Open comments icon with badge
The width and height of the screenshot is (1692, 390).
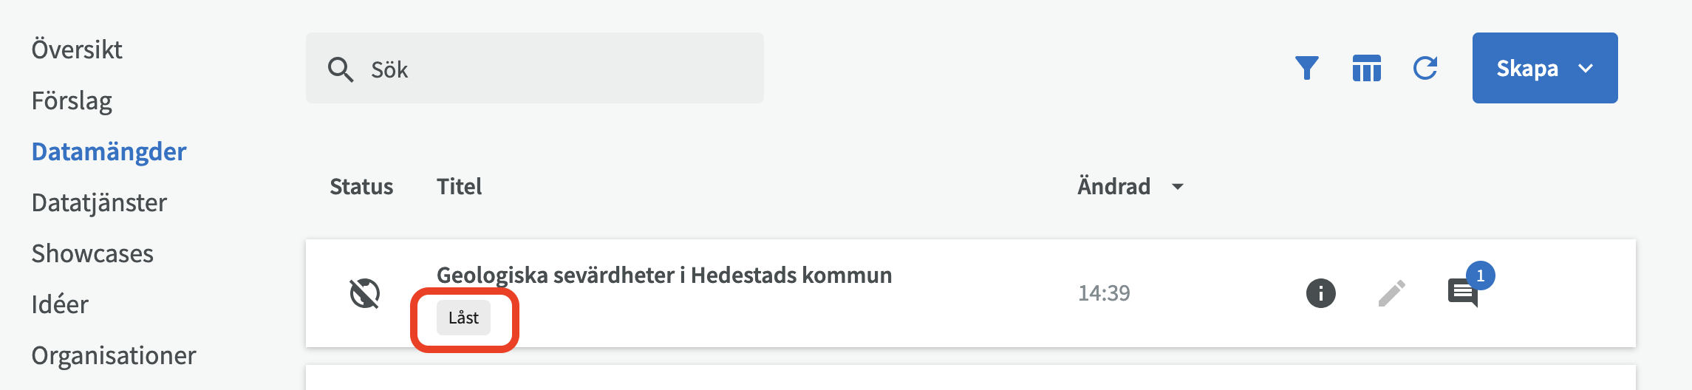tap(1463, 292)
